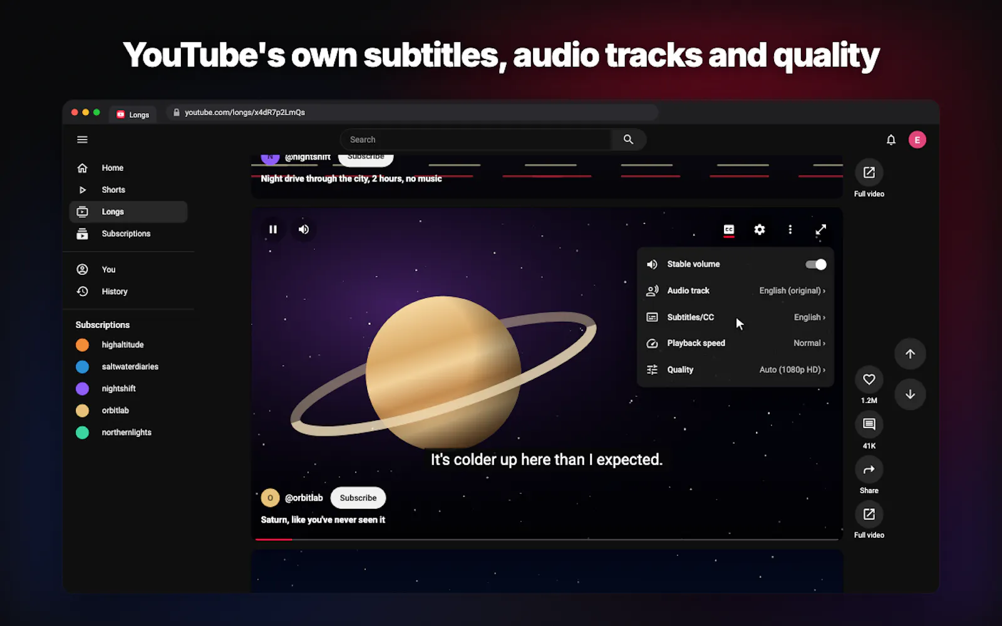
Task: Click the You profile icon
Action: coord(82,269)
